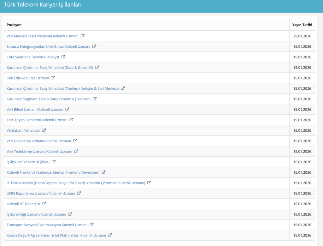Open external icon beside Test Altyapı Yönetimi Kıdemli Uzmanı
The image size is (323, 246).
(72, 120)
